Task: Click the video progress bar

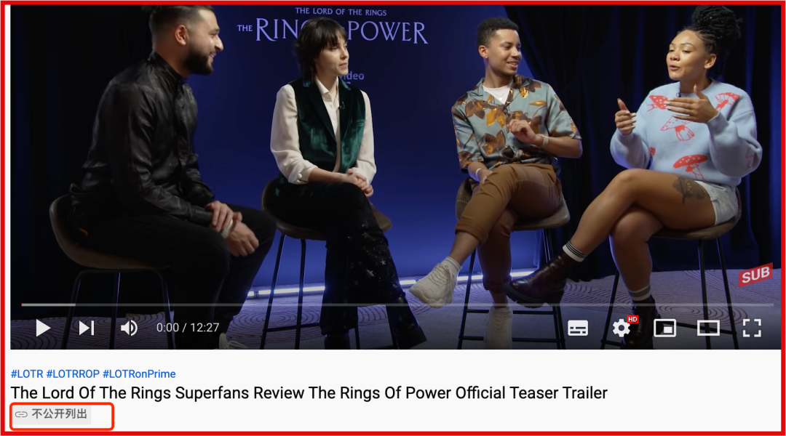Action: click(x=397, y=304)
